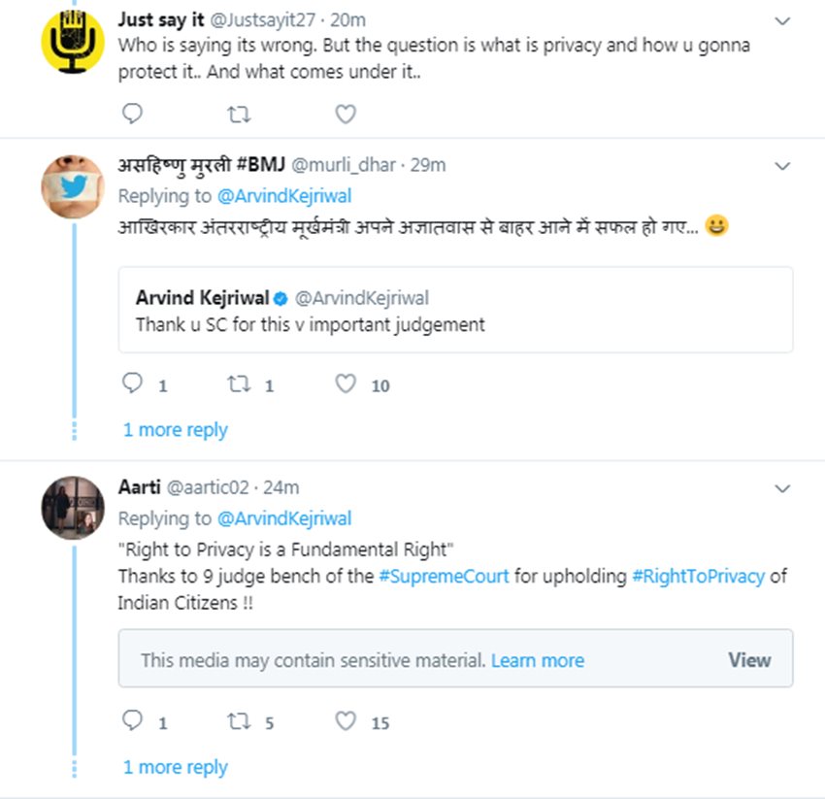The image size is (825, 799).
Task: Like Aarti's tweet with 15 likes
Action: [346, 721]
